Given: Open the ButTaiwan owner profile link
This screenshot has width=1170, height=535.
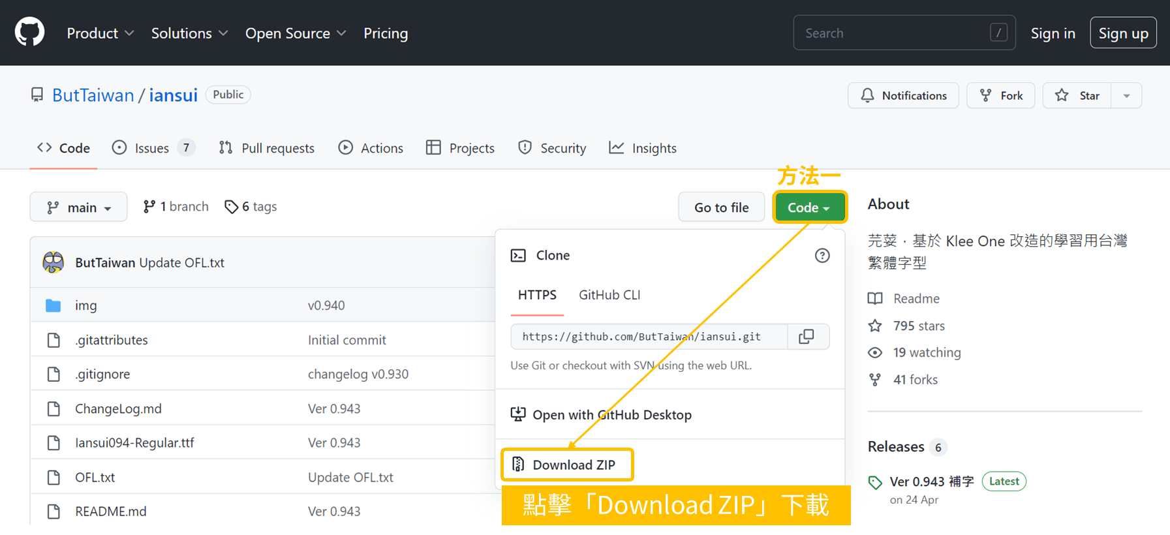Looking at the screenshot, I should tap(93, 95).
